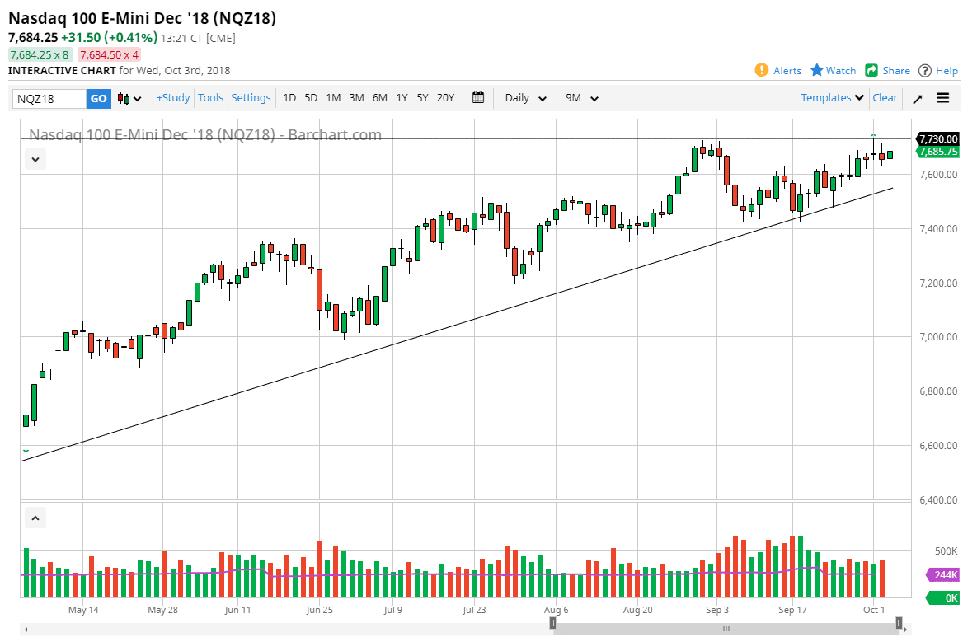
Task: Switch to the 6M period tab
Action: click(x=379, y=97)
